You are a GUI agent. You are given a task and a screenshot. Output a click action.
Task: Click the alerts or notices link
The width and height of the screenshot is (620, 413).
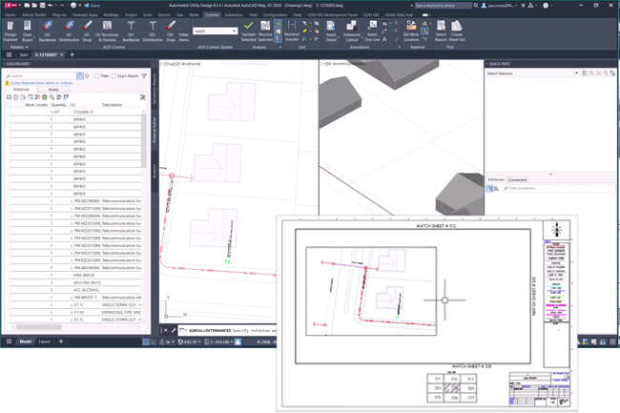tap(43, 82)
